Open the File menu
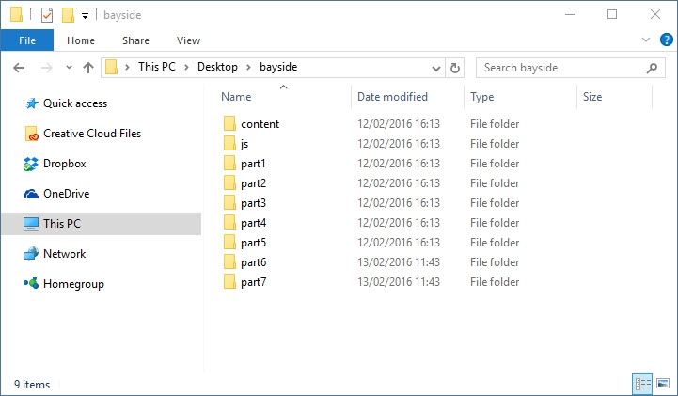The height and width of the screenshot is (396, 678). (27, 40)
